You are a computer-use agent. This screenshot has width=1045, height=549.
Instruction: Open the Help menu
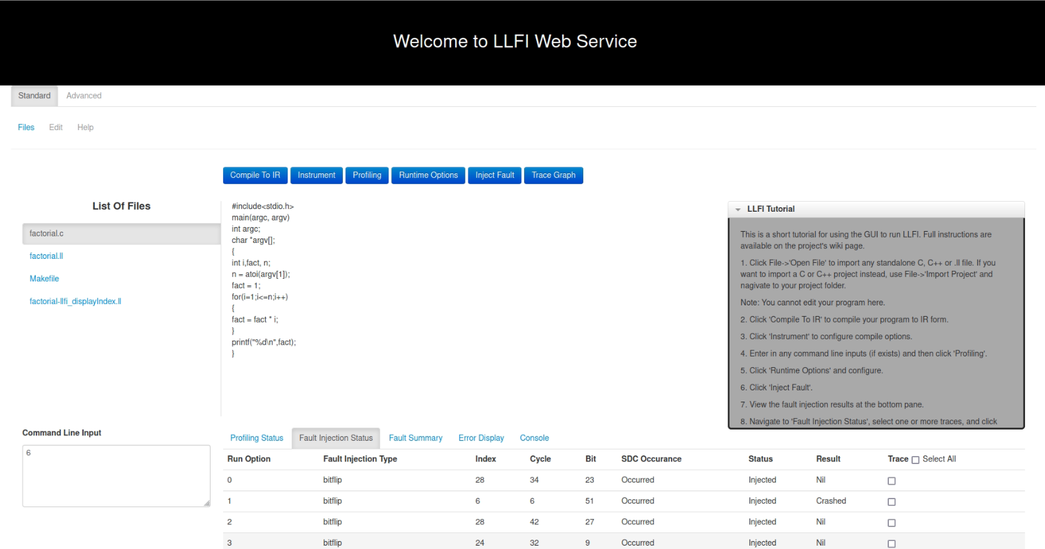(x=85, y=127)
